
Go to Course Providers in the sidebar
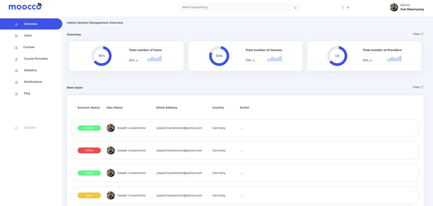point(36,59)
